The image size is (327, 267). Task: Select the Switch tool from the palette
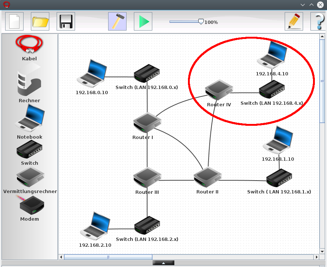tap(29, 149)
